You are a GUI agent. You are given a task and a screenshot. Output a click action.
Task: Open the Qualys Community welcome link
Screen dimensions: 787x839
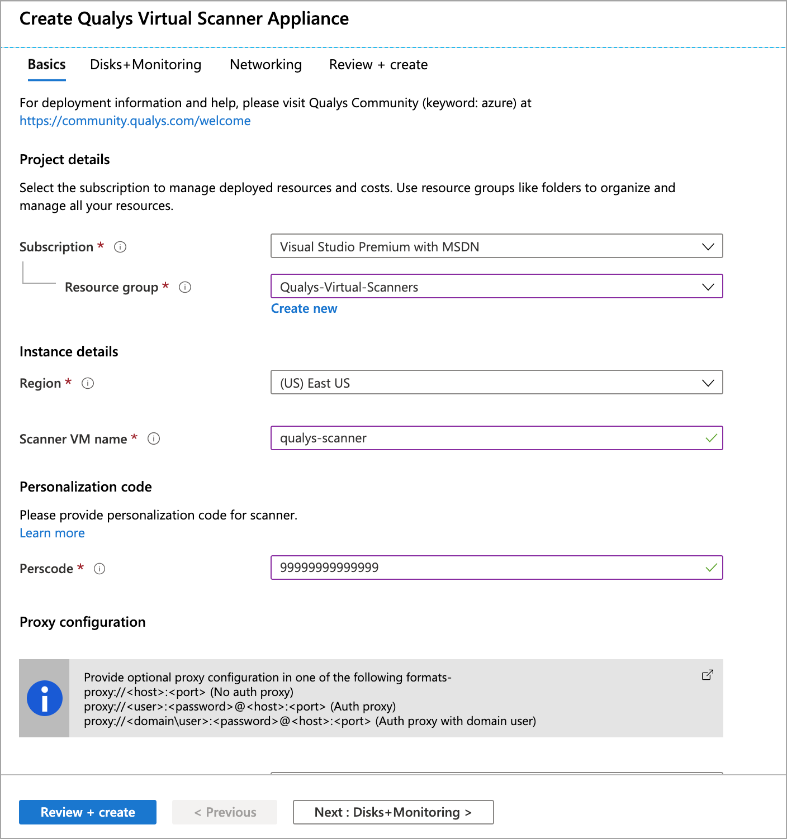(135, 120)
